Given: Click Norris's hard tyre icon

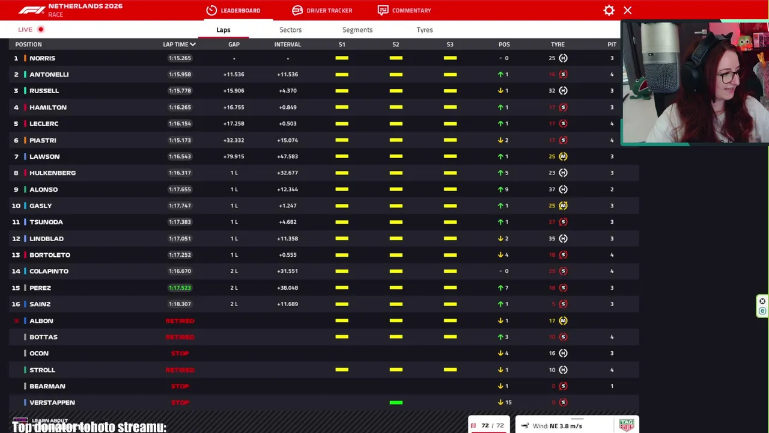Looking at the screenshot, I should (x=563, y=58).
